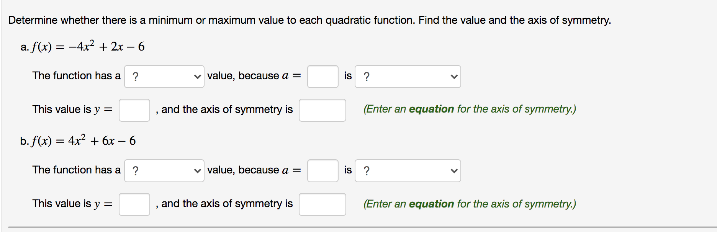Click the part a equation f(x) = -4x² + 2x - 6
The width and height of the screenshot is (717, 232).
(83, 46)
